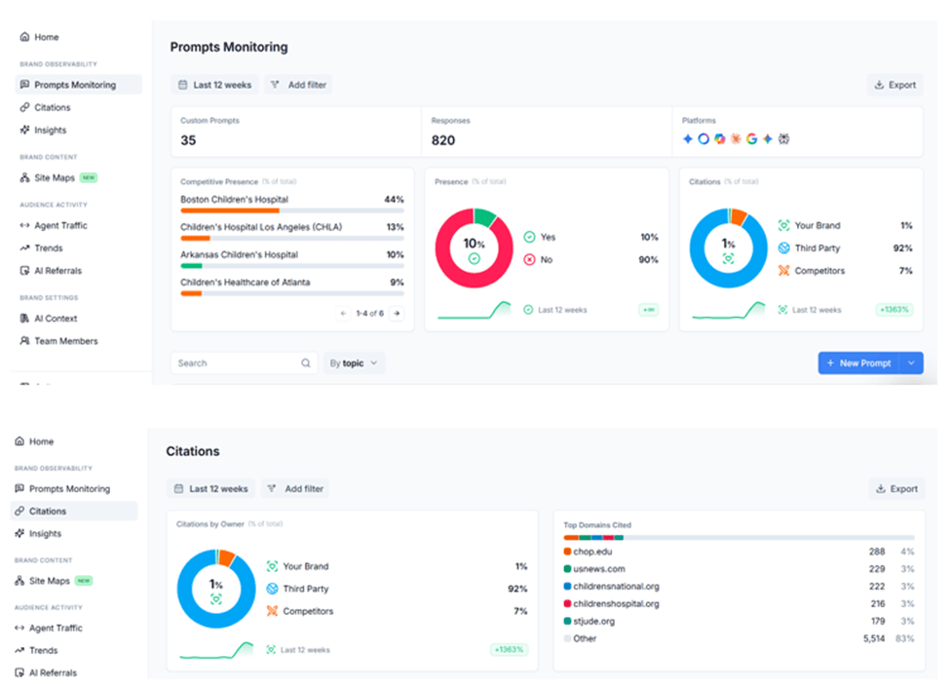Click the usnews.com domain row

point(739,569)
